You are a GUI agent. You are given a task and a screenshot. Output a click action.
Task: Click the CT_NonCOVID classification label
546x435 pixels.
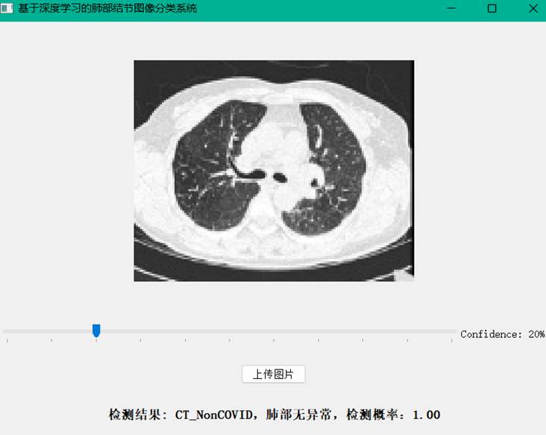(x=214, y=415)
